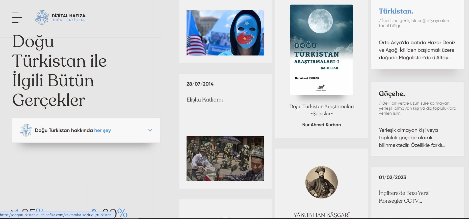
Task: Click the fingerprint icon in the filter box
Action: (x=26, y=130)
